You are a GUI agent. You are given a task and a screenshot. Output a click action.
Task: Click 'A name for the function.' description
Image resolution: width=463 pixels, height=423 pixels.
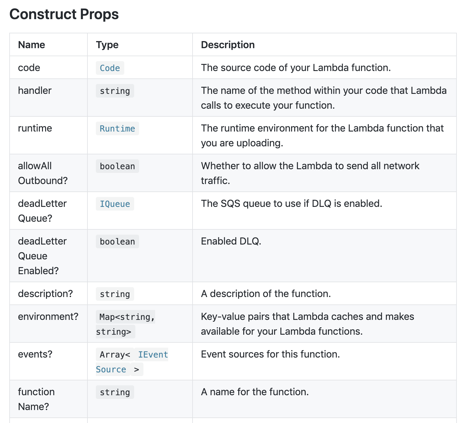click(255, 392)
